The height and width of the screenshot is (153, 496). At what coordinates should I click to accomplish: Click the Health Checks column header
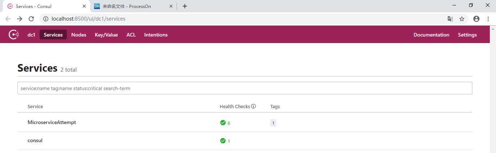click(x=235, y=106)
